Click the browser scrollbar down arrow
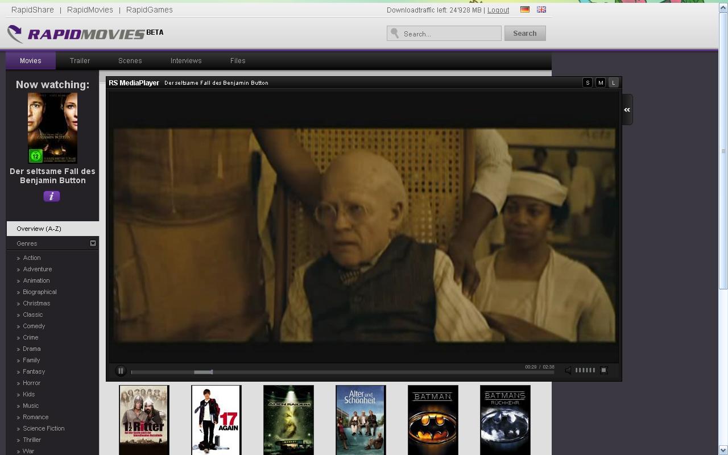The height and width of the screenshot is (455, 728). point(723,450)
